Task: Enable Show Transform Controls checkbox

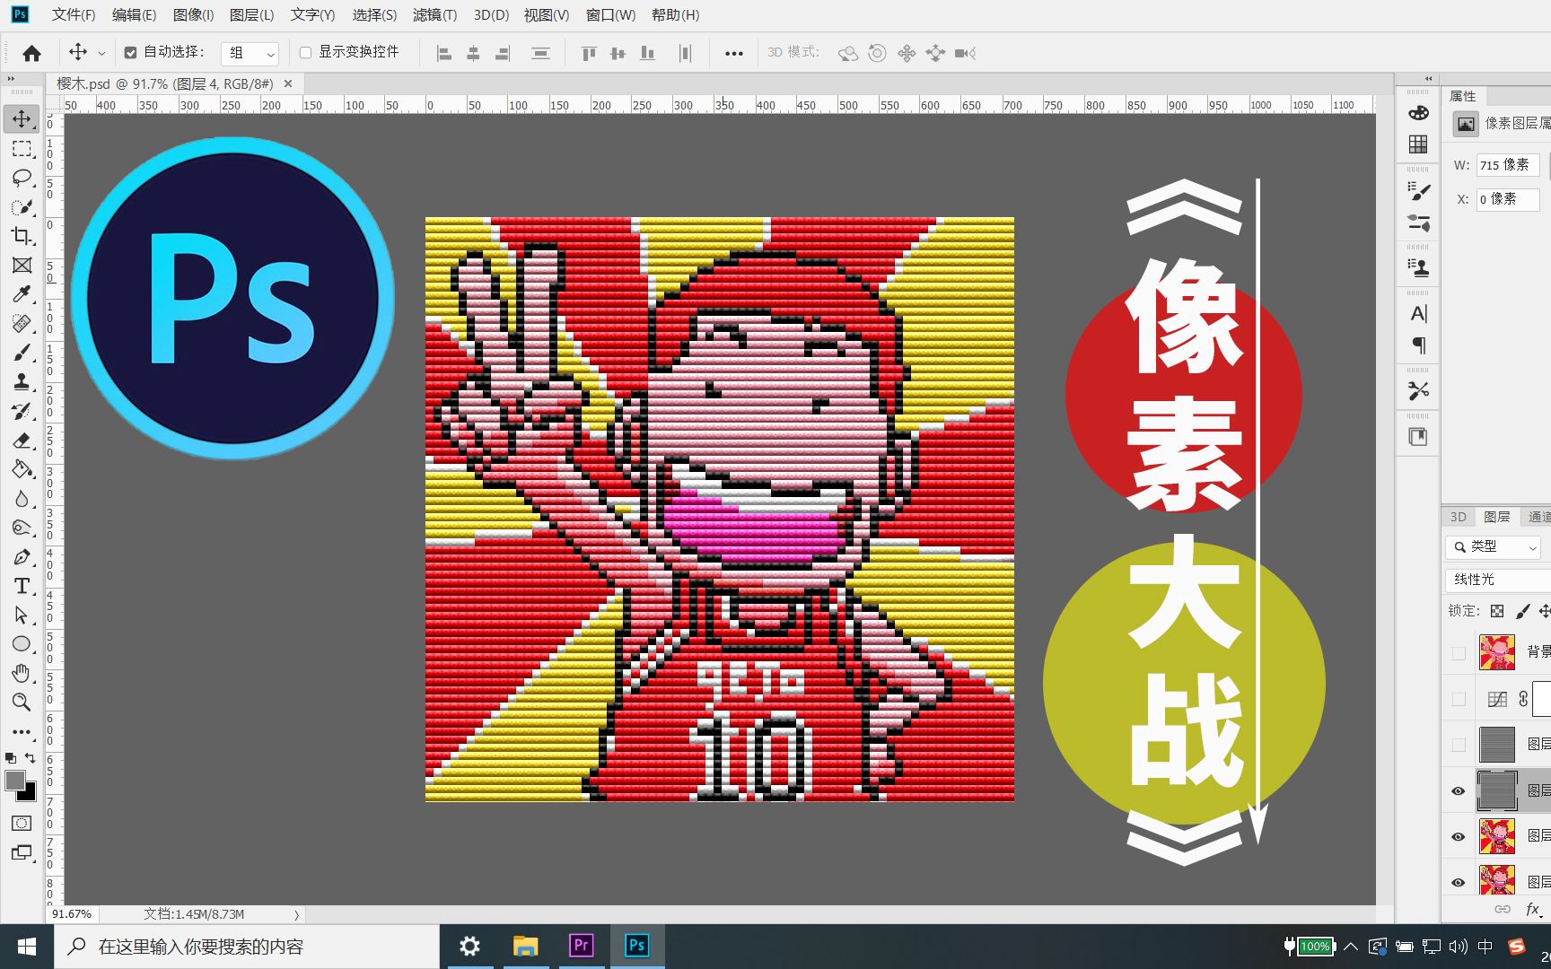Action: click(x=305, y=53)
